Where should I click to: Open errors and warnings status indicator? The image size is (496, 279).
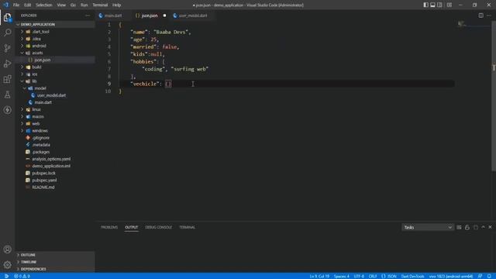click(22, 276)
